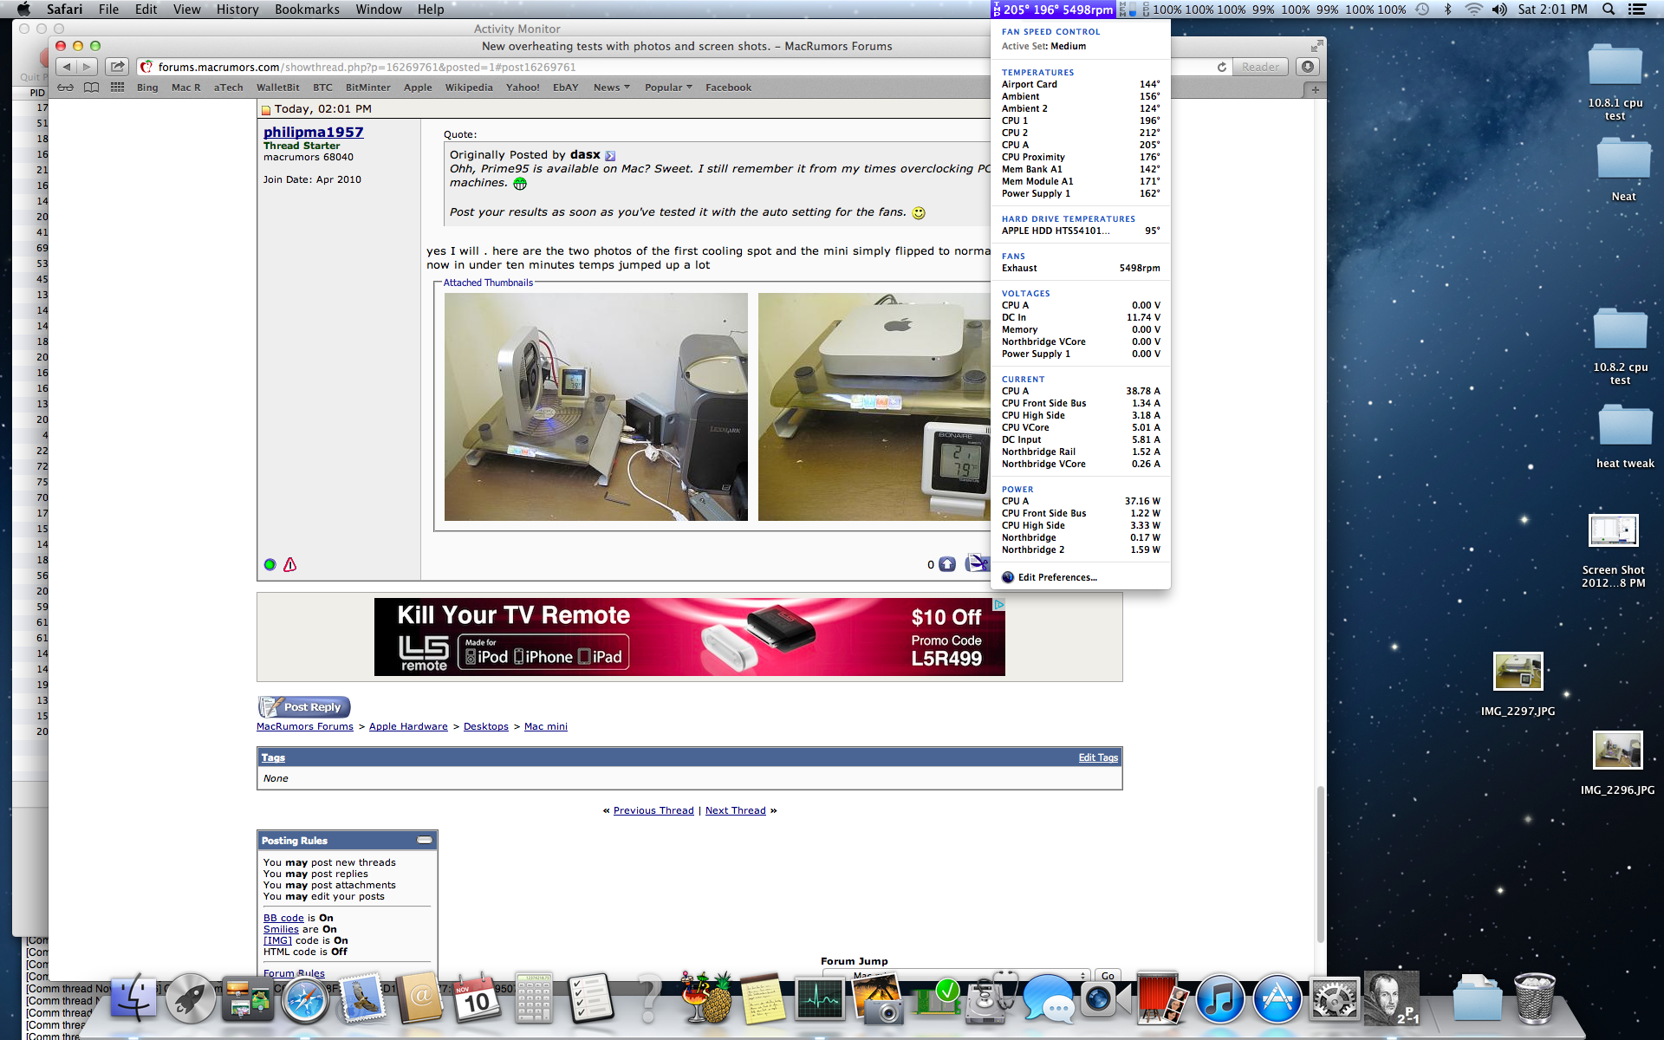Open Top Sites grid icon
Screen dimensions: 1664x1040
click(x=117, y=88)
